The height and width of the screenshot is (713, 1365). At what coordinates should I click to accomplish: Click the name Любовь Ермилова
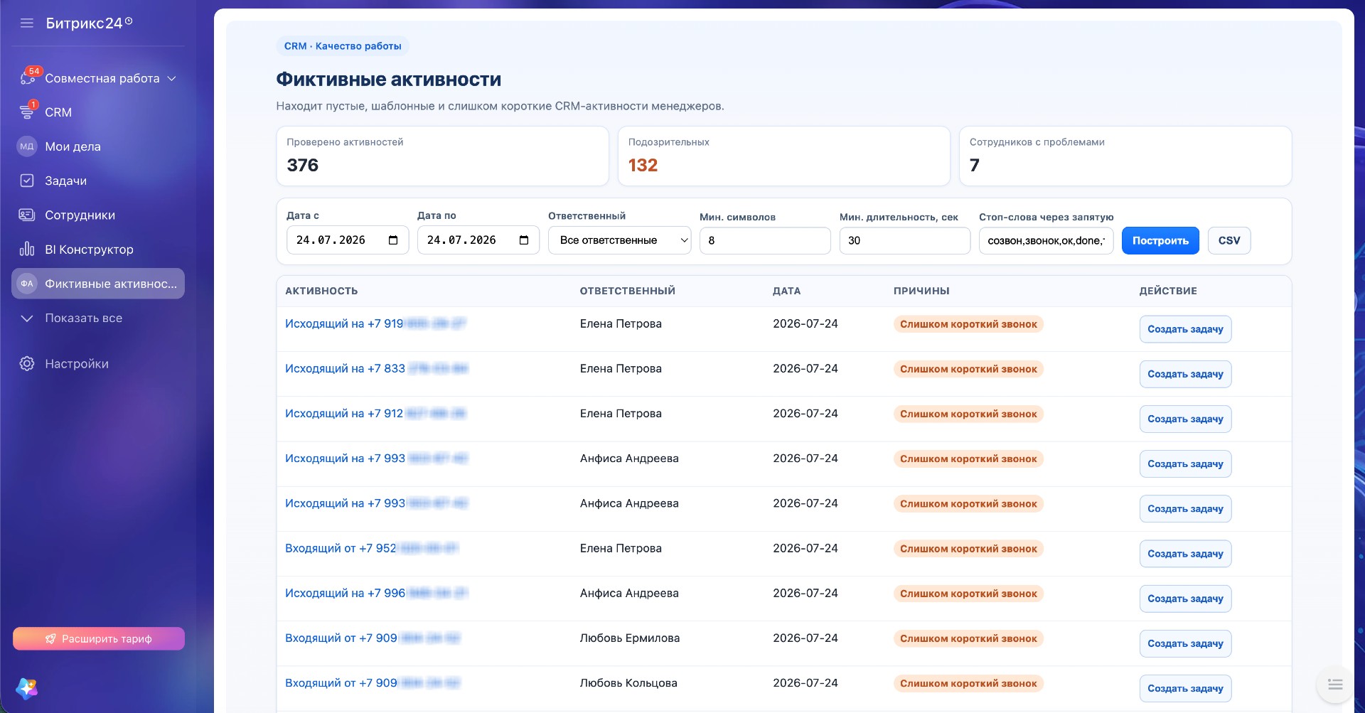630,638
